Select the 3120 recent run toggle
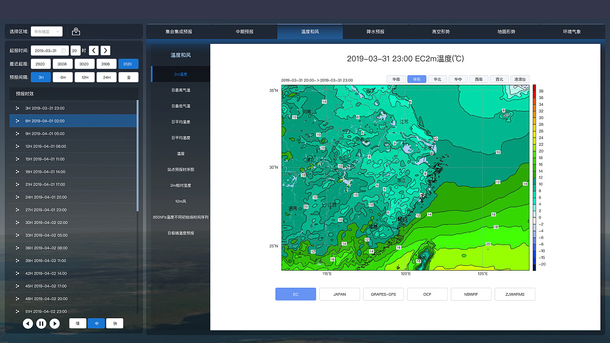 pyautogui.click(x=128, y=63)
